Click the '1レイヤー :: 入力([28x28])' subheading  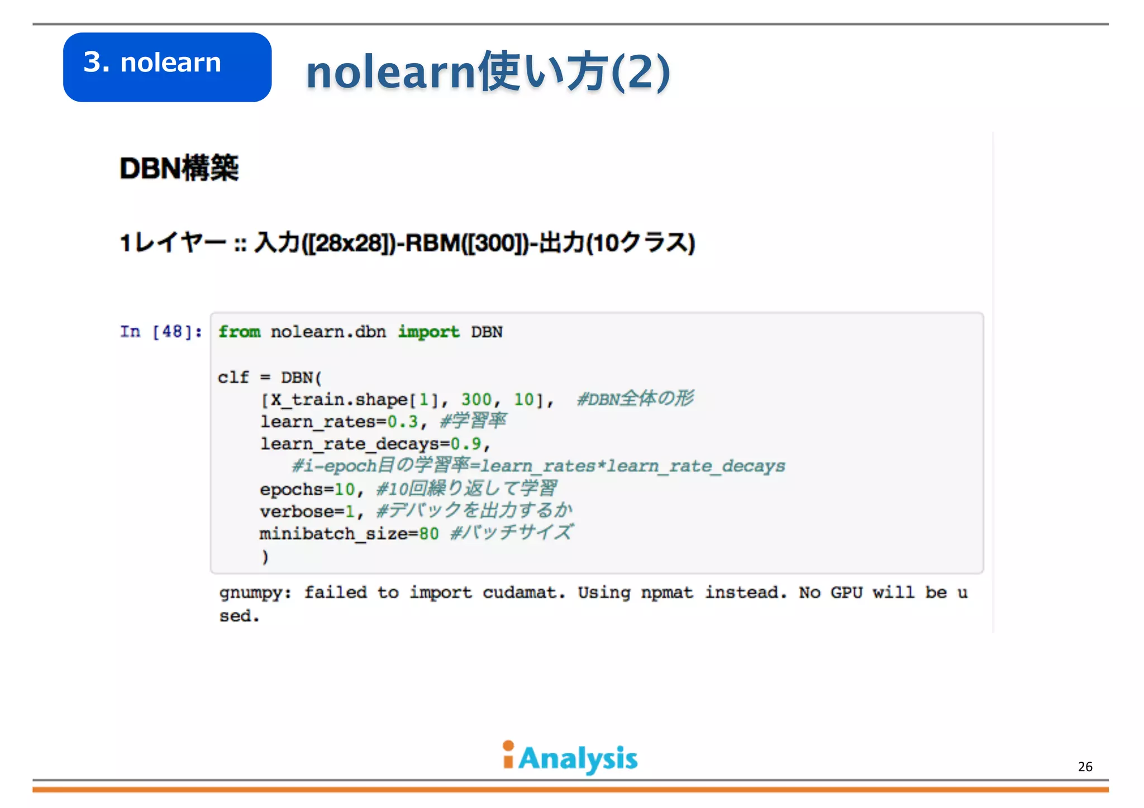click(407, 242)
